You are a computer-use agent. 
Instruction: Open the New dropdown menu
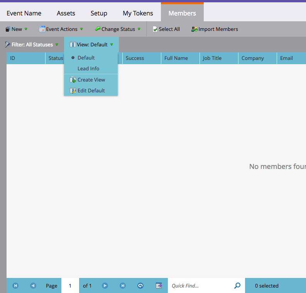[16, 29]
